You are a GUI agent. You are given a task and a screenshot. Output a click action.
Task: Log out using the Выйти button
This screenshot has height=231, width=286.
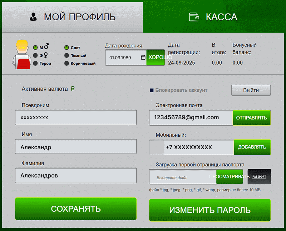(251, 90)
